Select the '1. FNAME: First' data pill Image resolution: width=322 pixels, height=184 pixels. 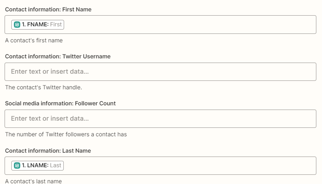coord(38,25)
